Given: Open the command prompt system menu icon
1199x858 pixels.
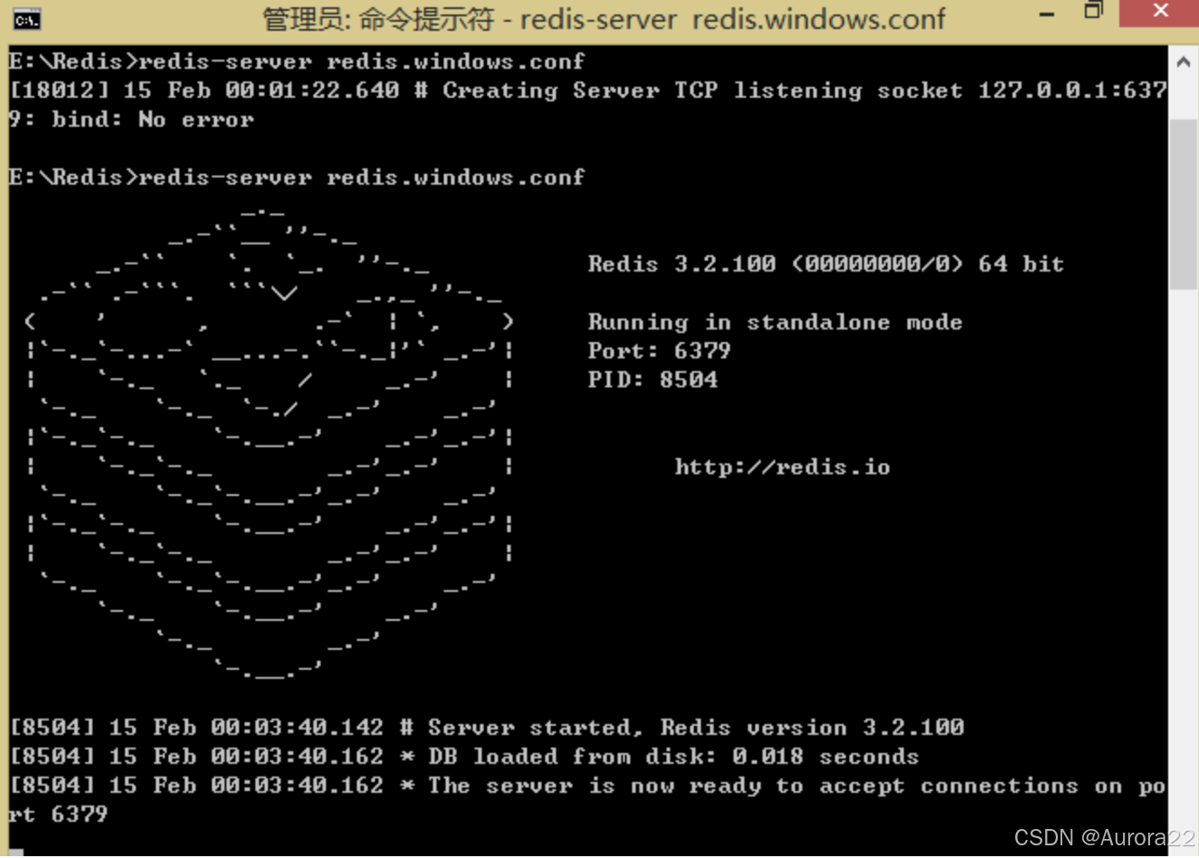Looking at the screenshot, I should [x=26, y=19].
